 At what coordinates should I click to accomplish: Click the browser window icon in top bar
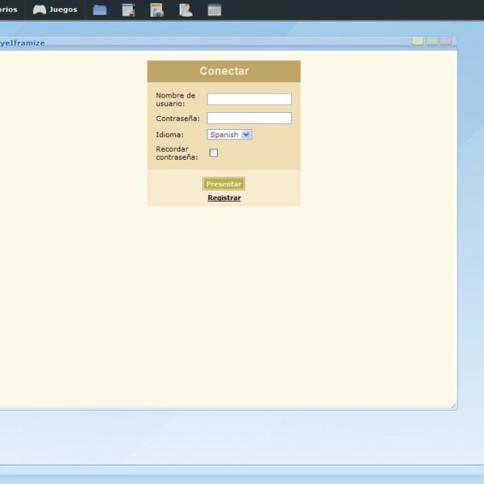(x=156, y=10)
